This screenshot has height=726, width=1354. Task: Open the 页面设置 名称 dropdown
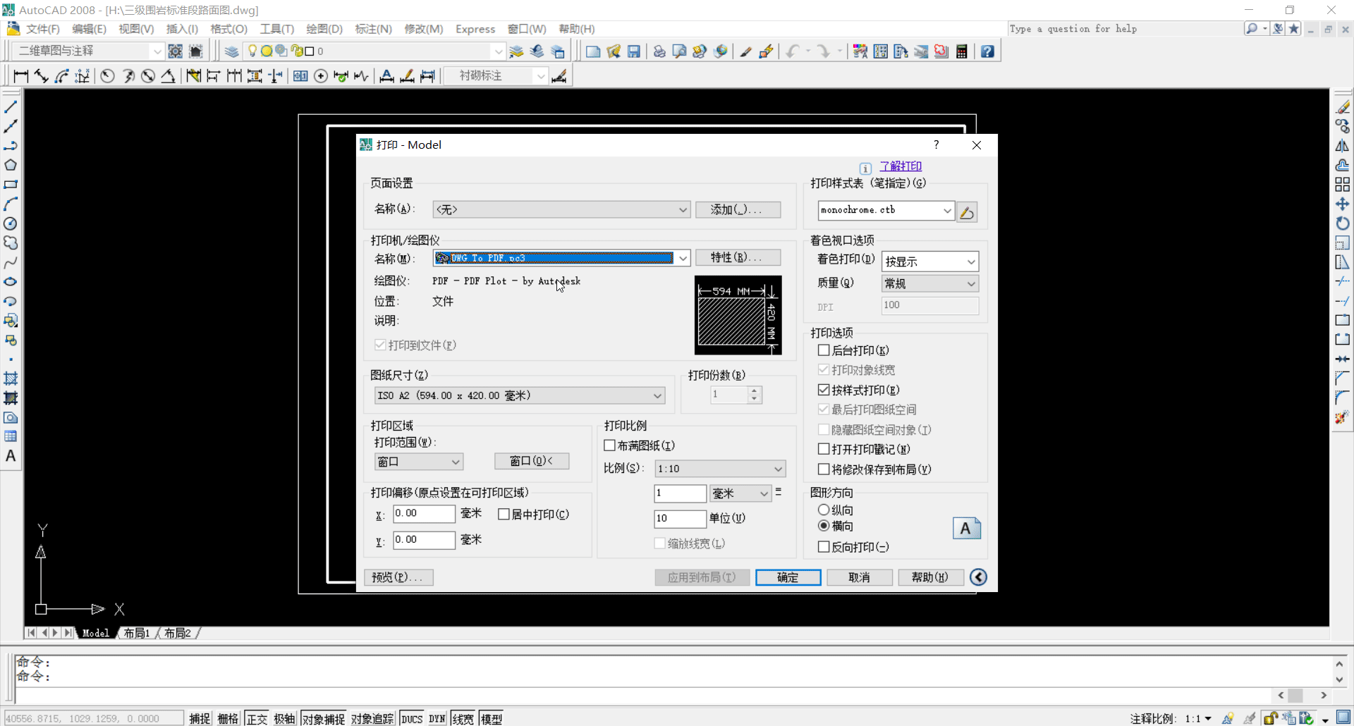coord(561,209)
